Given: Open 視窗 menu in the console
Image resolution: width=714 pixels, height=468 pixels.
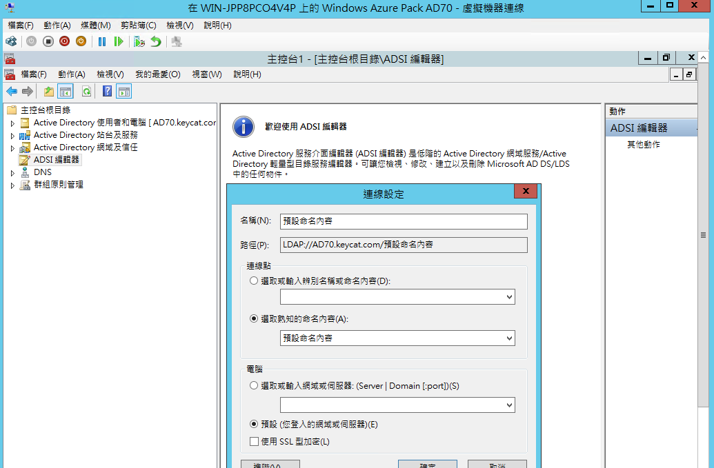Looking at the screenshot, I should [x=207, y=74].
